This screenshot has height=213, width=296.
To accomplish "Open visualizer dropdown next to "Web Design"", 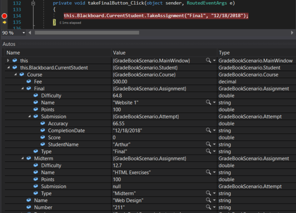I will coord(214,200).
